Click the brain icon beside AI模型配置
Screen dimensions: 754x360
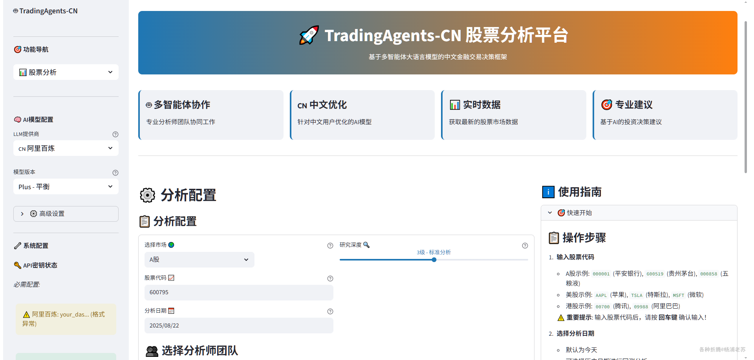(x=18, y=119)
